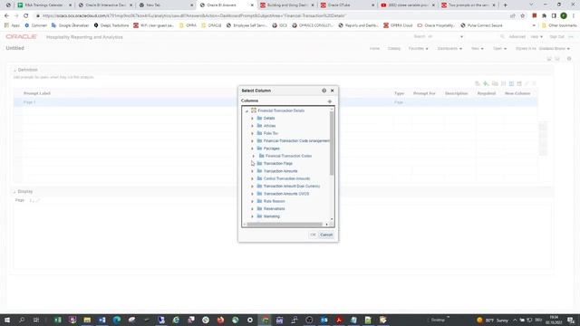
Task: Expand the Folio Tax folder
Action: coord(253,133)
